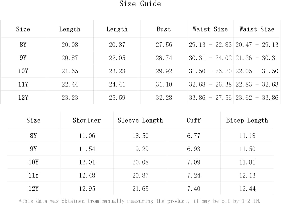Click waist range 23.62 - 33.86
The width and height of the screenshot is (281, 204).
(257, 97)
